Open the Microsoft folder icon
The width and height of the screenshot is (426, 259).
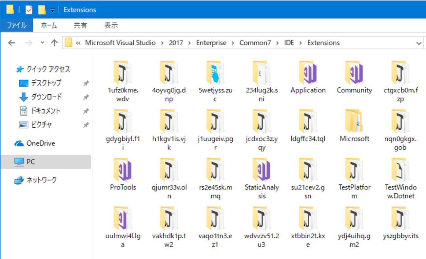[x=354, y=121]
